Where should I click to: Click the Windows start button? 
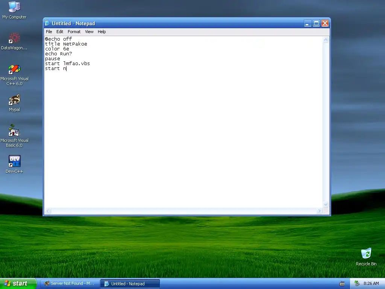(18, 283)
